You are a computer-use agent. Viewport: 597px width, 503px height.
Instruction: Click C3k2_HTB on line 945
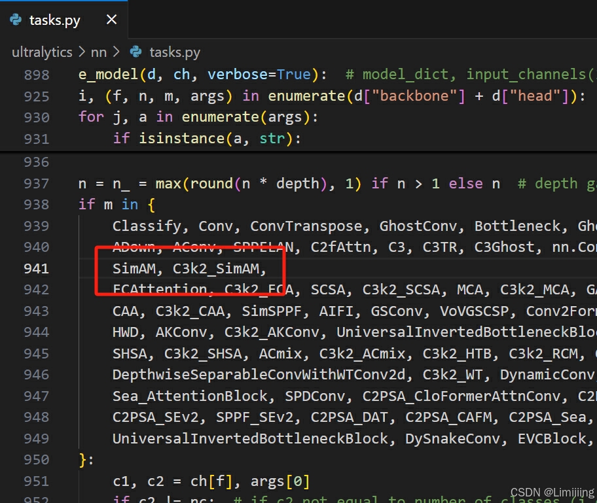coord(457,353)
